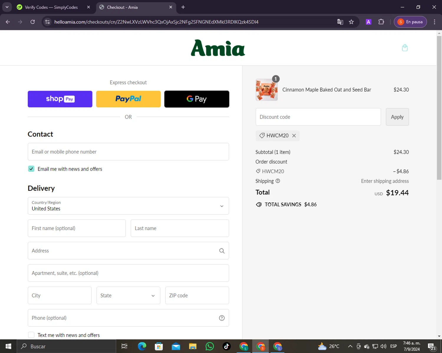Open the Mail app on the taskbar
This screenshot has height=353, width=442.
(x=176, y=346)
